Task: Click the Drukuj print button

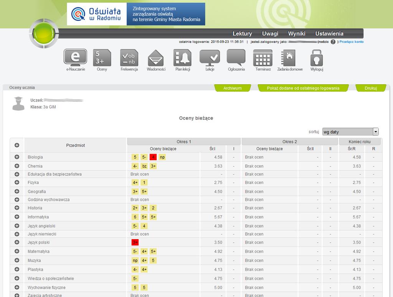Action: point(371,88)
